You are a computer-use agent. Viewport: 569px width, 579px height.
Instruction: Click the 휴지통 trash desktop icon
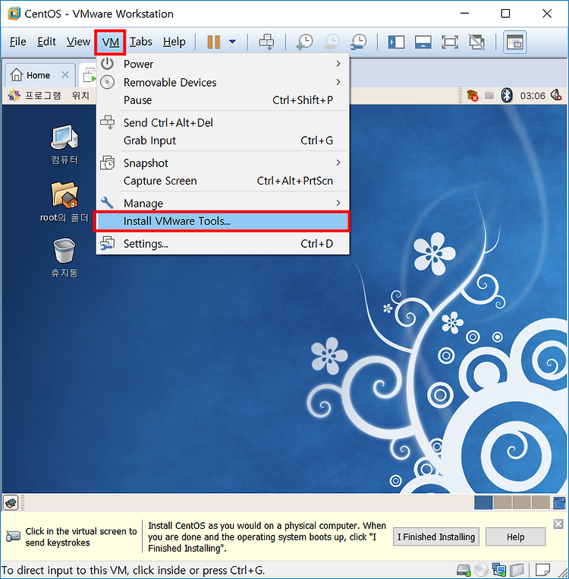pyautogui.click(x=64, y=258)
